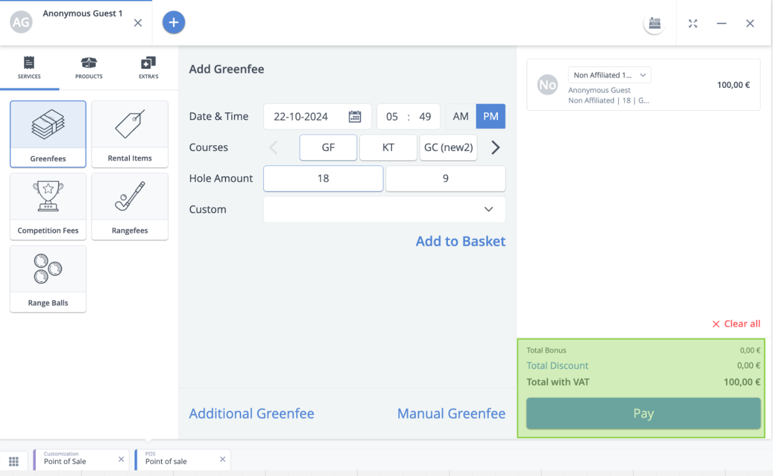
Task: Open the app grid launcher icon
Action: click(14, 461)
